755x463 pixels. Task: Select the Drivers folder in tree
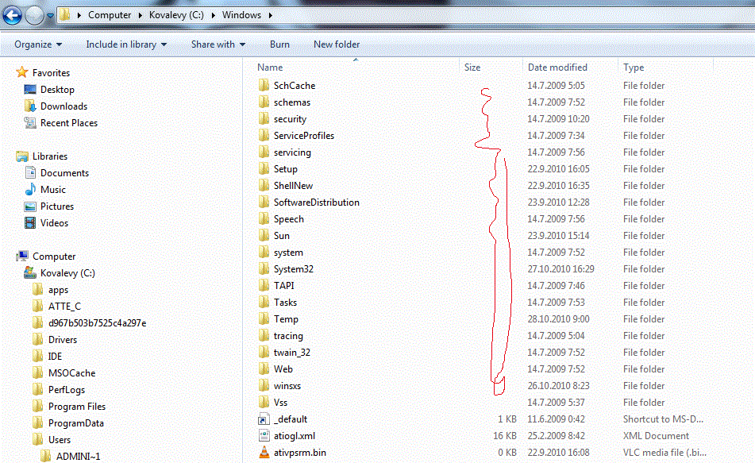tap(63, 340)
